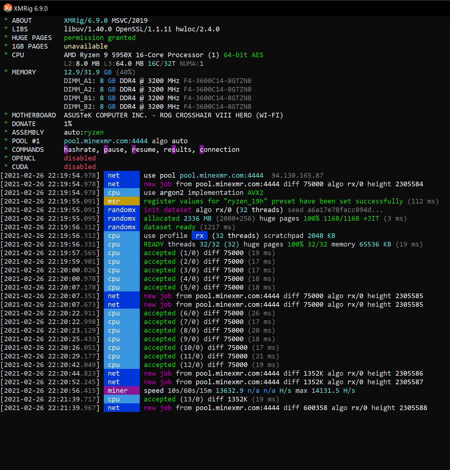Click hashrate value 13632.9
The height and width of the screenshot is (470, 450).
tap(229, 390)
